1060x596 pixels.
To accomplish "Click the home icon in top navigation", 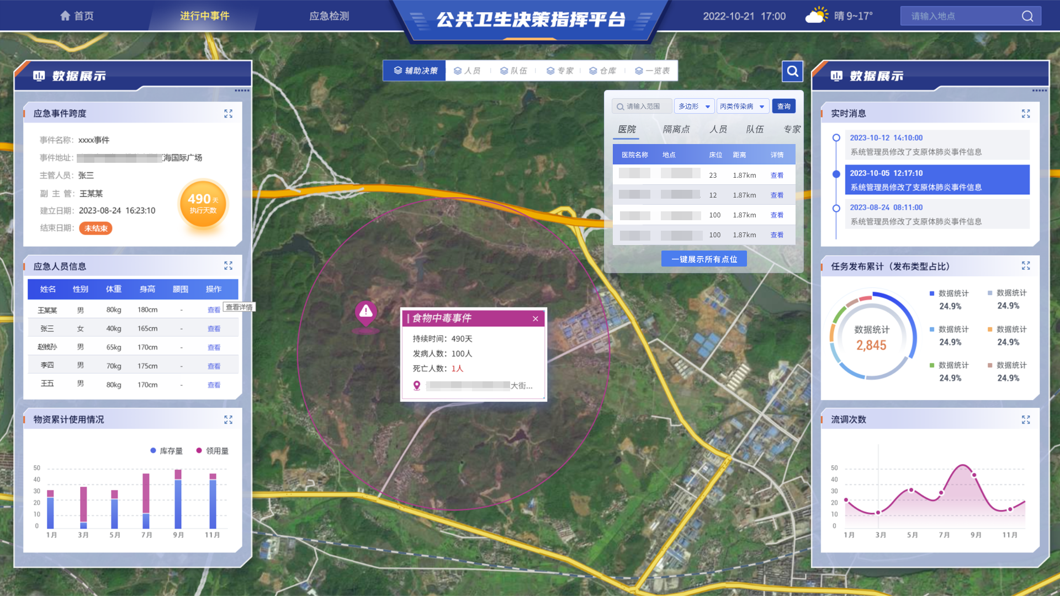I will [x=65, y=16].
